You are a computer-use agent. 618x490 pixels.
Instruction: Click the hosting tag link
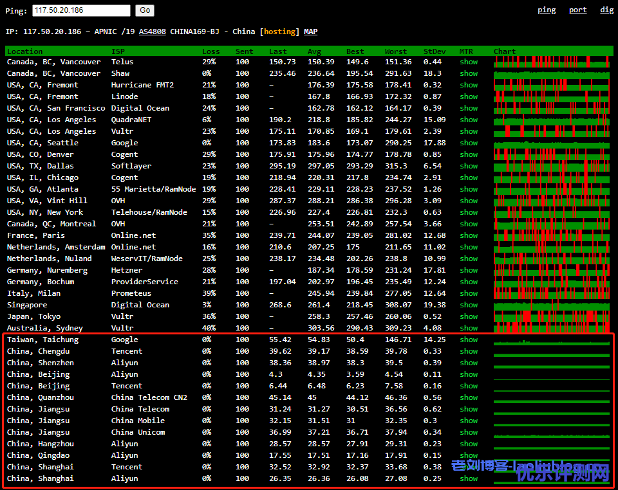click(x=280, y=32)
